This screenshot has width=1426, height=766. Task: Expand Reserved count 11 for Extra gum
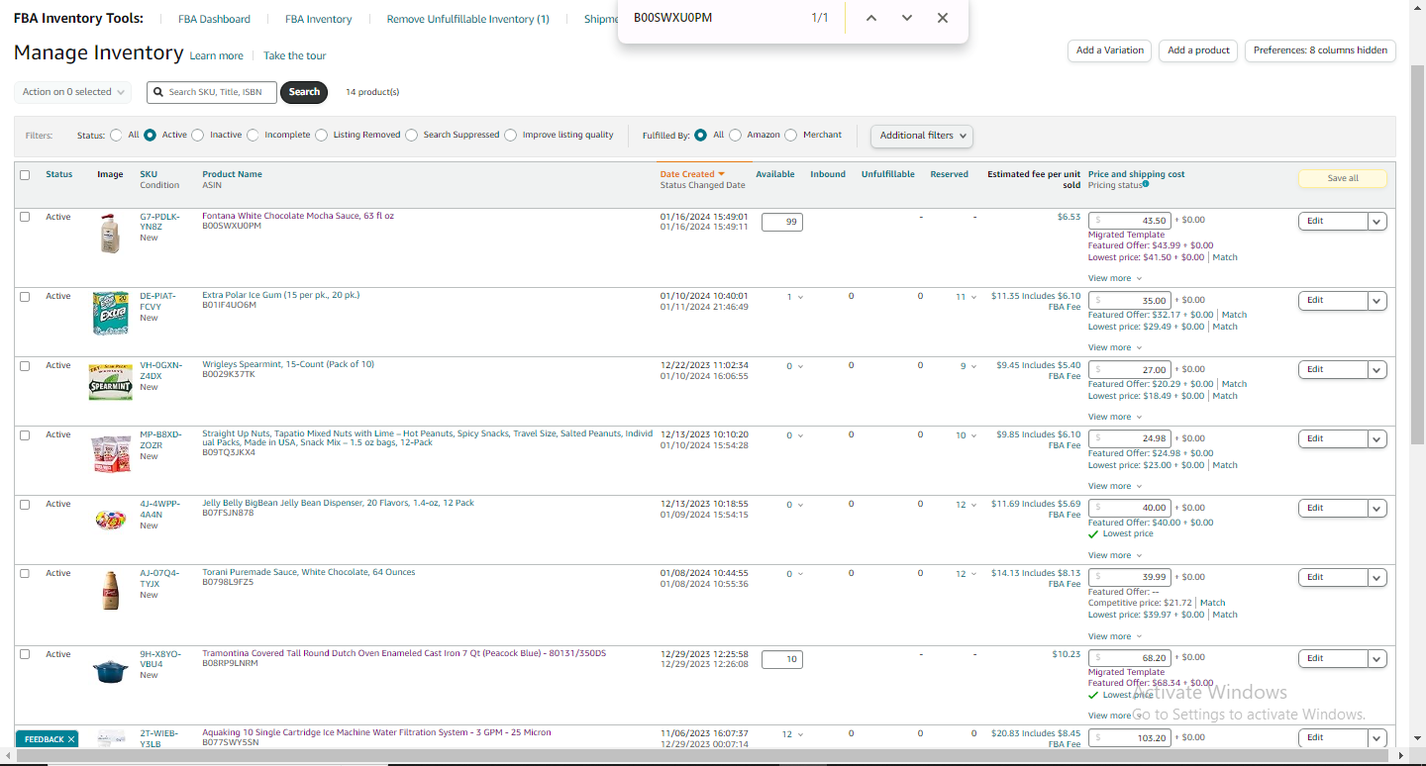[966, 297]
